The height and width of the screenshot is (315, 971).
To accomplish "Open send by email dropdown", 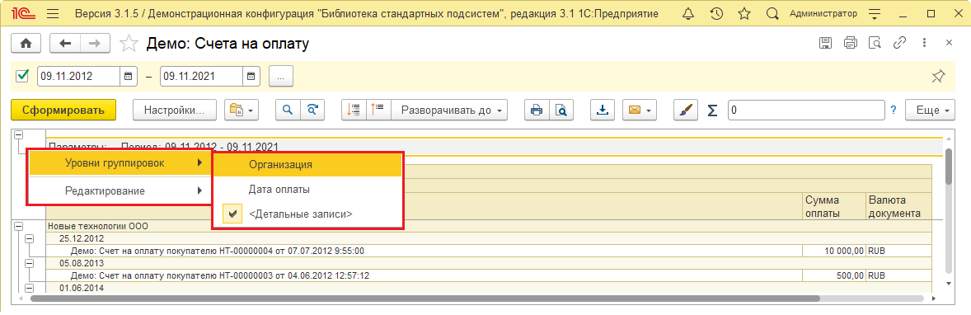I will (x=639, y=110).
